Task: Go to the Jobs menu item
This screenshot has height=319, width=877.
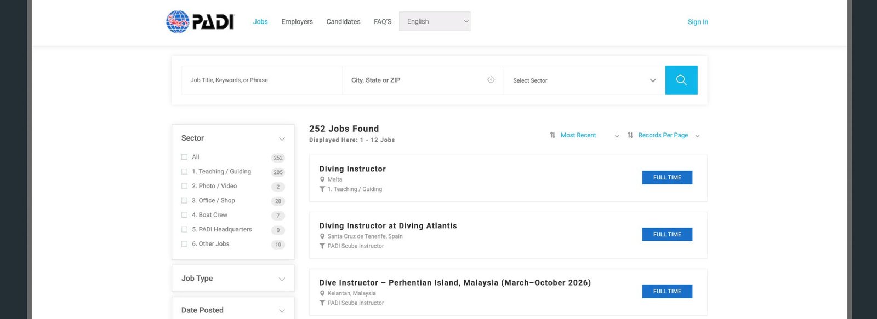Action: 260,22
